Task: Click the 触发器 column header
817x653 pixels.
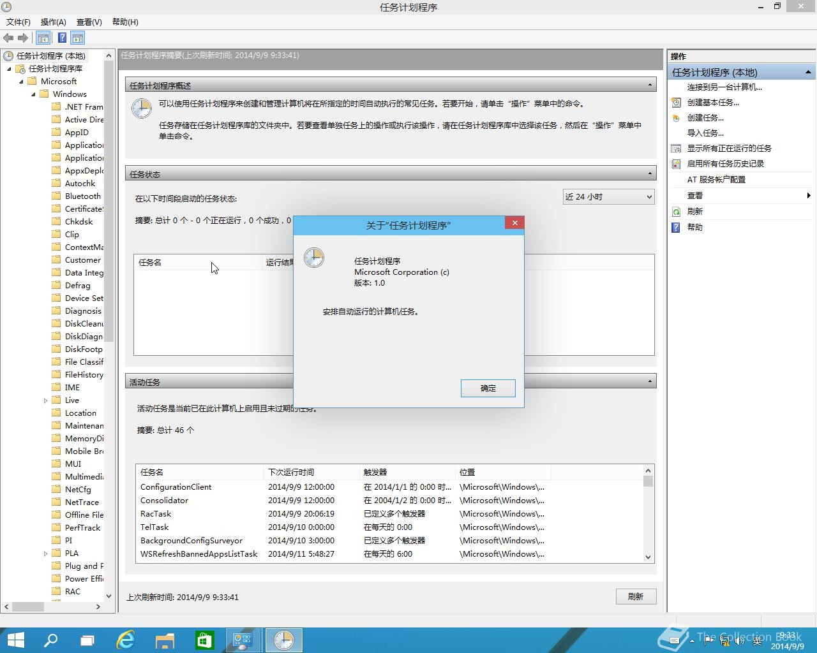Action: pos(407,472)
